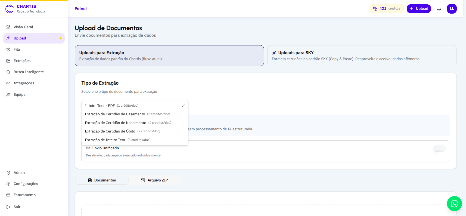Click the Upload arrow icon in sidebar
Image resolution: width=466 pixels, height=216 pixels.
tap(8, 38)
